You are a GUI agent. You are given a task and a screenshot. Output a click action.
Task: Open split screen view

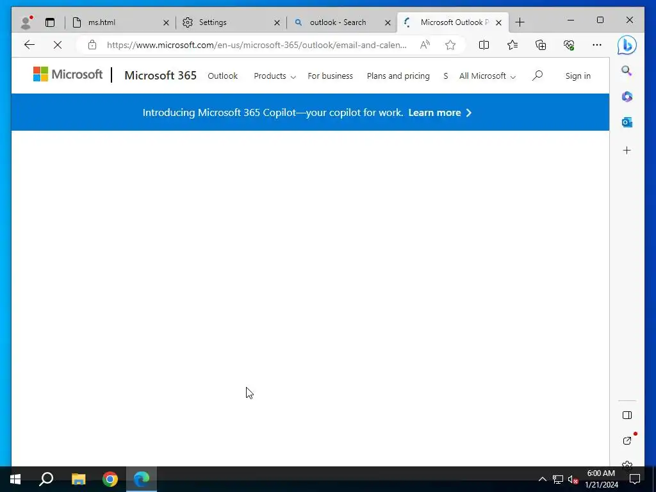tap(484, 45)
